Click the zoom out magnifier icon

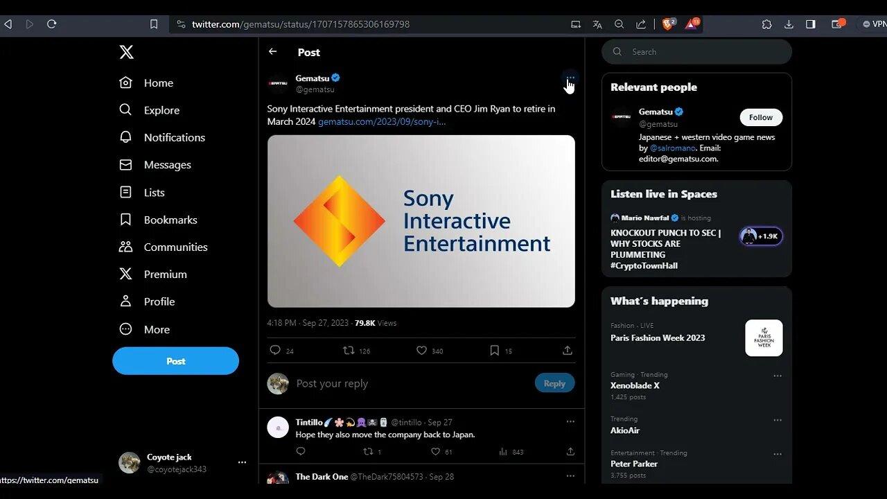click(x=619, y=24)
